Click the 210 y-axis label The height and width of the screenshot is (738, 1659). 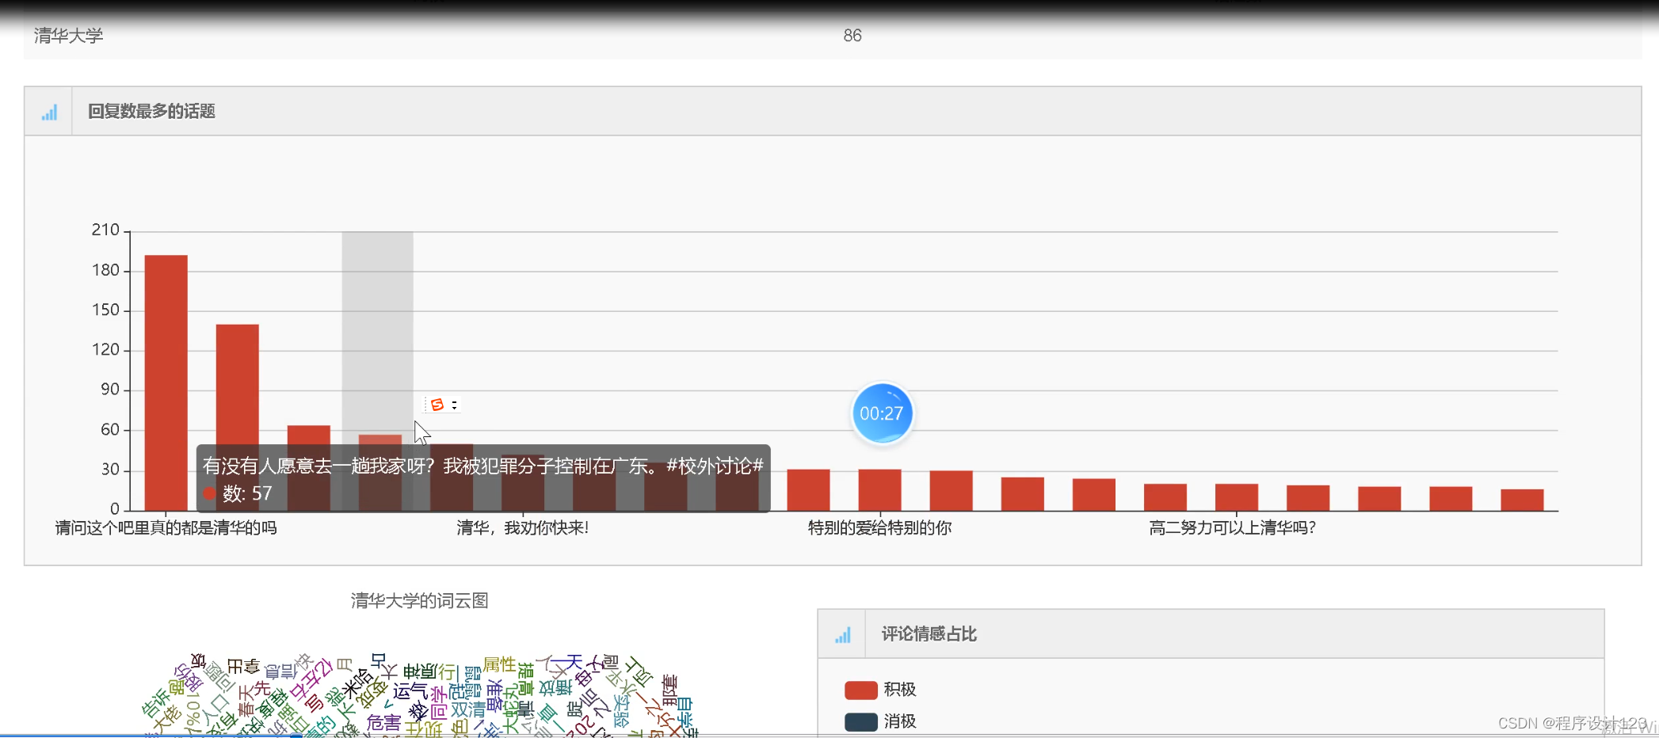[x=105, y=230]
